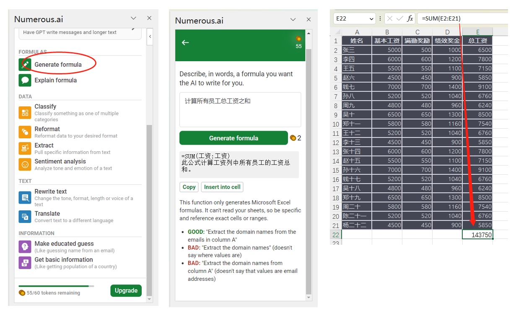
Task: Select the Sentiment analysis function
Action: click(x=60, y=161)
